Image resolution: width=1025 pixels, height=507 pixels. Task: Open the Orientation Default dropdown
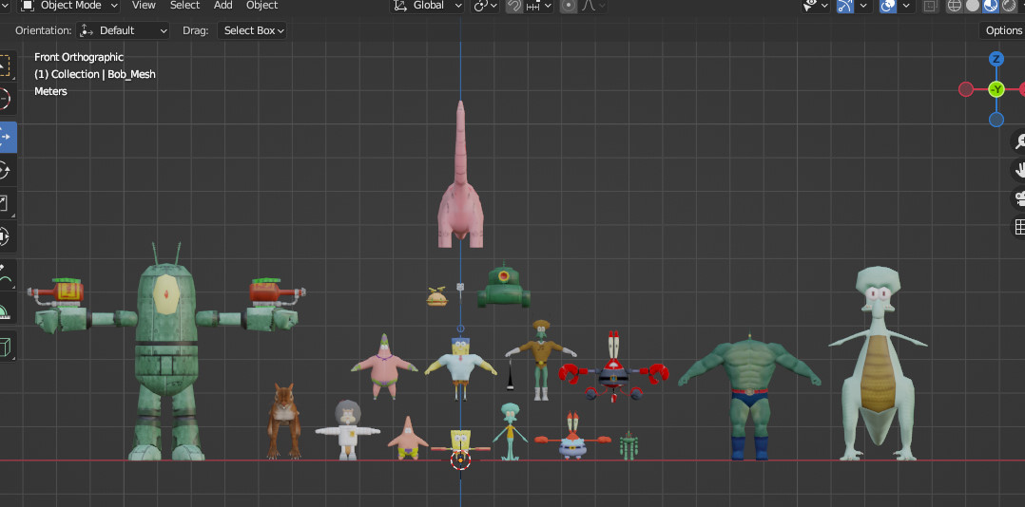[x=123, y=30]
